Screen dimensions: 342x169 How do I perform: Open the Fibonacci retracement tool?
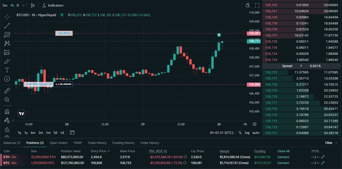[x=7, y=35]
